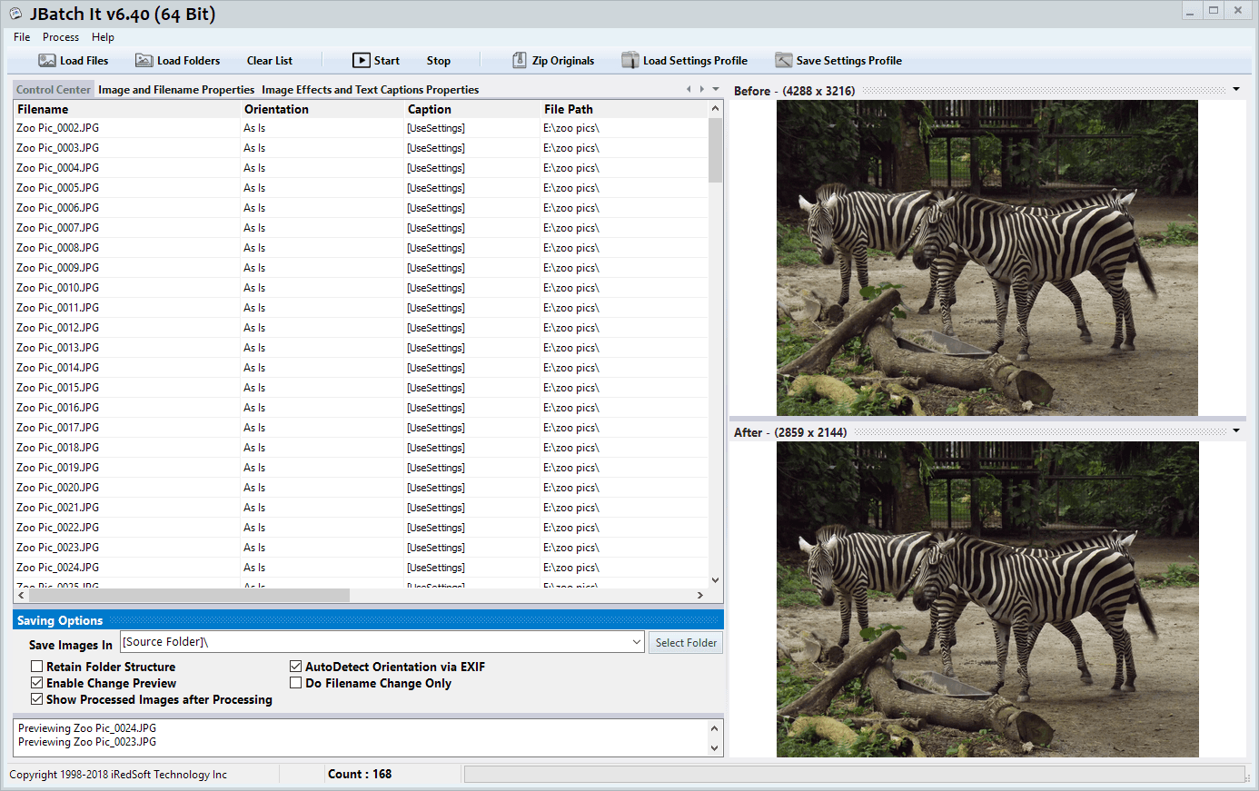This screenshot has height=791, width=1259.
Task: Click the Caption column header
Action: (472, 109)
